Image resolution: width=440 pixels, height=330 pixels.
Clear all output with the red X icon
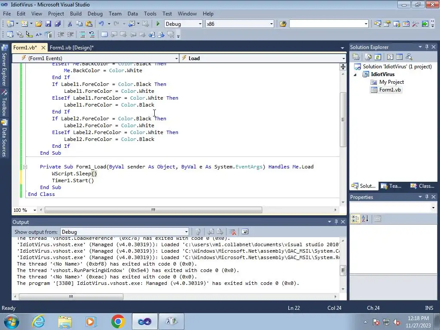(x=232, y=232)
